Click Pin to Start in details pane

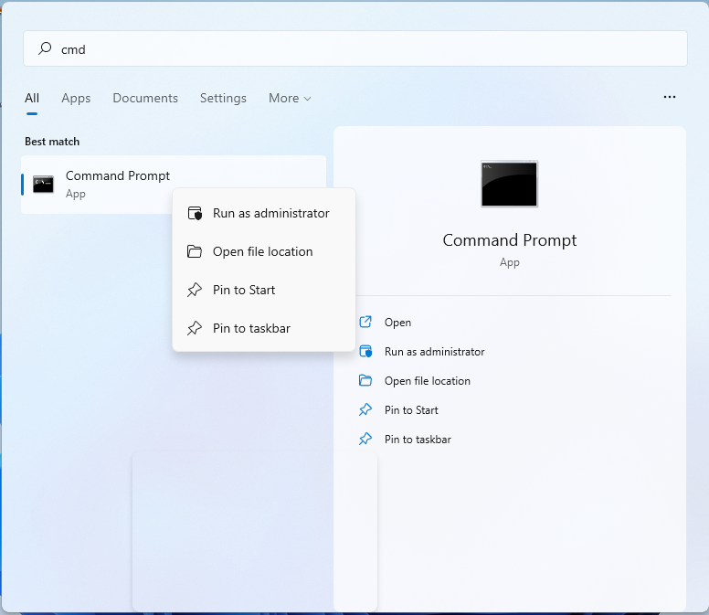[411, 410]
